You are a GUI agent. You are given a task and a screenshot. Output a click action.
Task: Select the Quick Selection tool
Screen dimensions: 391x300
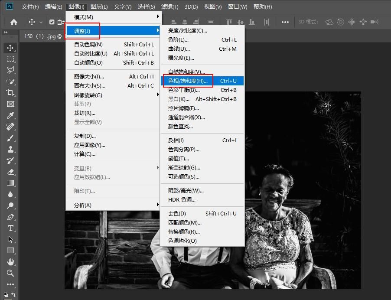pyautogui.click(x=10, y=82)
